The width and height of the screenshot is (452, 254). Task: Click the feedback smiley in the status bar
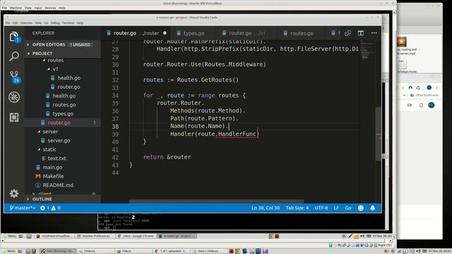[361, 208]
